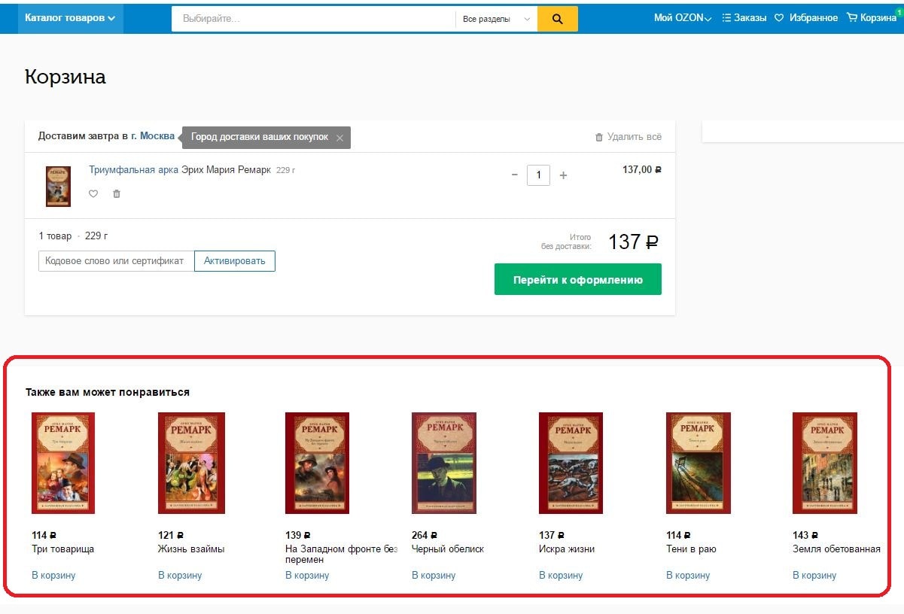Image resolution: width=904 pixels, height=614 pixels.
Task: Click the Жизнь взаймы title link
Action: click(x=191, y=549)
